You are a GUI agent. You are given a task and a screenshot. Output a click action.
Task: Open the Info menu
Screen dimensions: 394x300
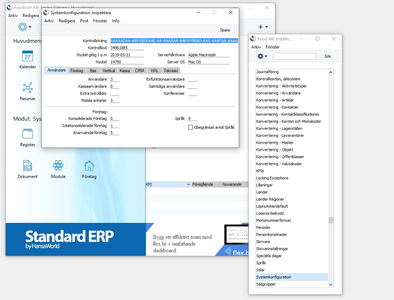[x=116, y=21]
